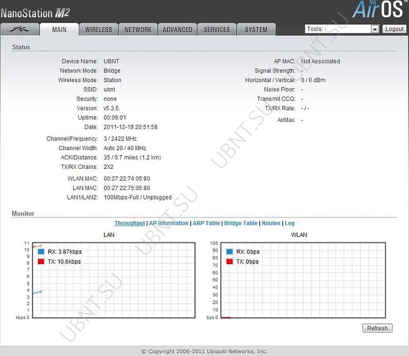Click the NanoStation M2 title
This screenshot has height=356, width=409.
(35, 13)
